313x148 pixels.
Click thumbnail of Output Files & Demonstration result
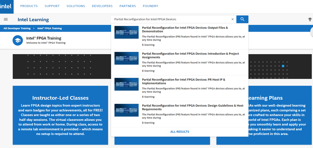tap(126, 32)
